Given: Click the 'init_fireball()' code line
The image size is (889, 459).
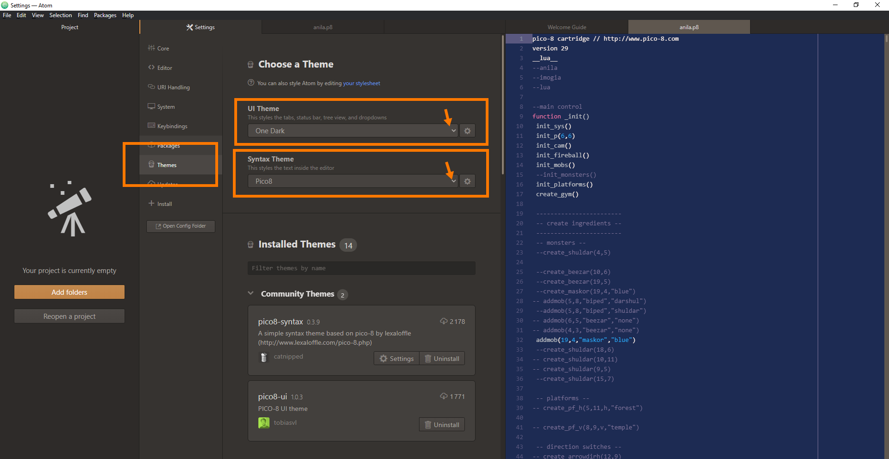Looking at the screenshot, I should [563, 155].
